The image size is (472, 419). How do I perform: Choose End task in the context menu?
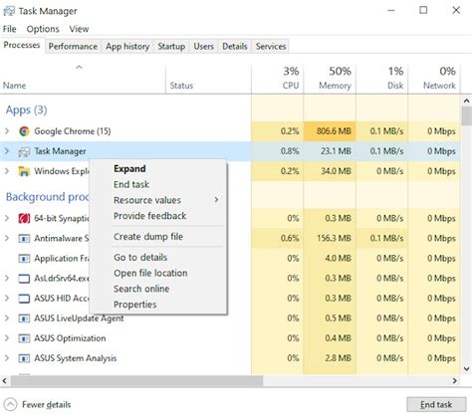[158, 184]
